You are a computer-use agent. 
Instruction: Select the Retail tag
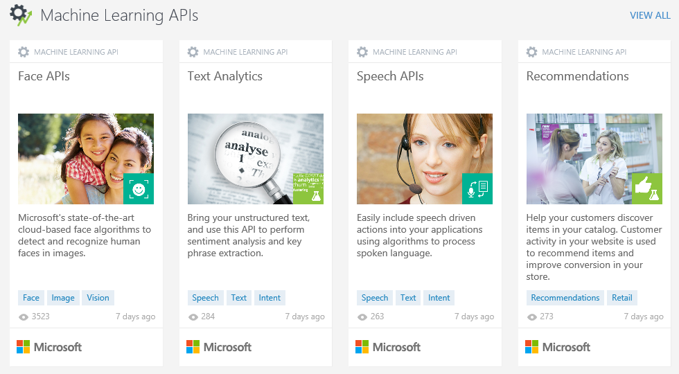tap(622, 298)
